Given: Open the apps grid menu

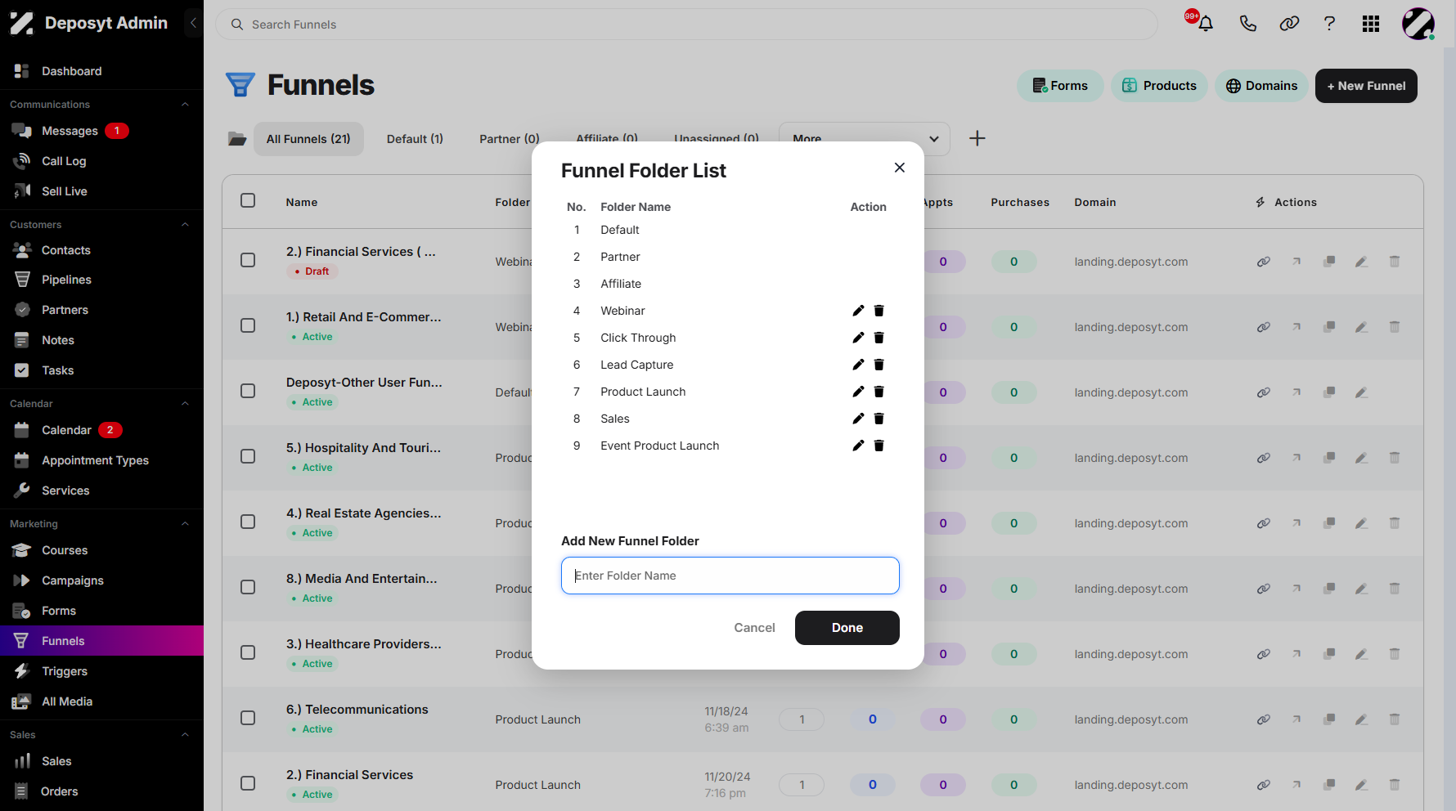Looking at the screenshot, I should tap(1371, 24).
